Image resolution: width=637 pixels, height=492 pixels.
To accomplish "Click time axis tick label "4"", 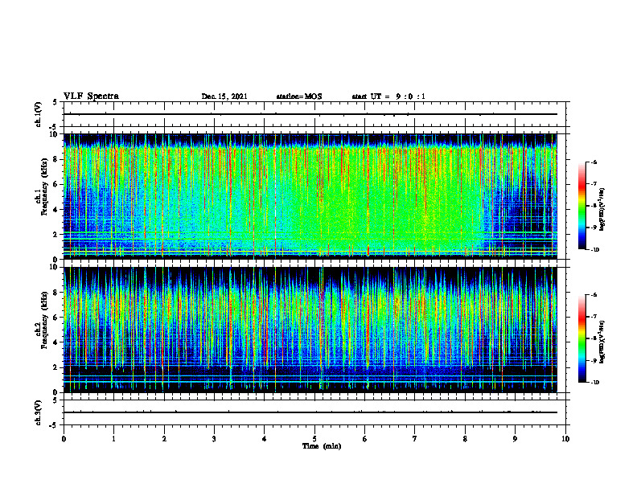I will tap(265, 439).
